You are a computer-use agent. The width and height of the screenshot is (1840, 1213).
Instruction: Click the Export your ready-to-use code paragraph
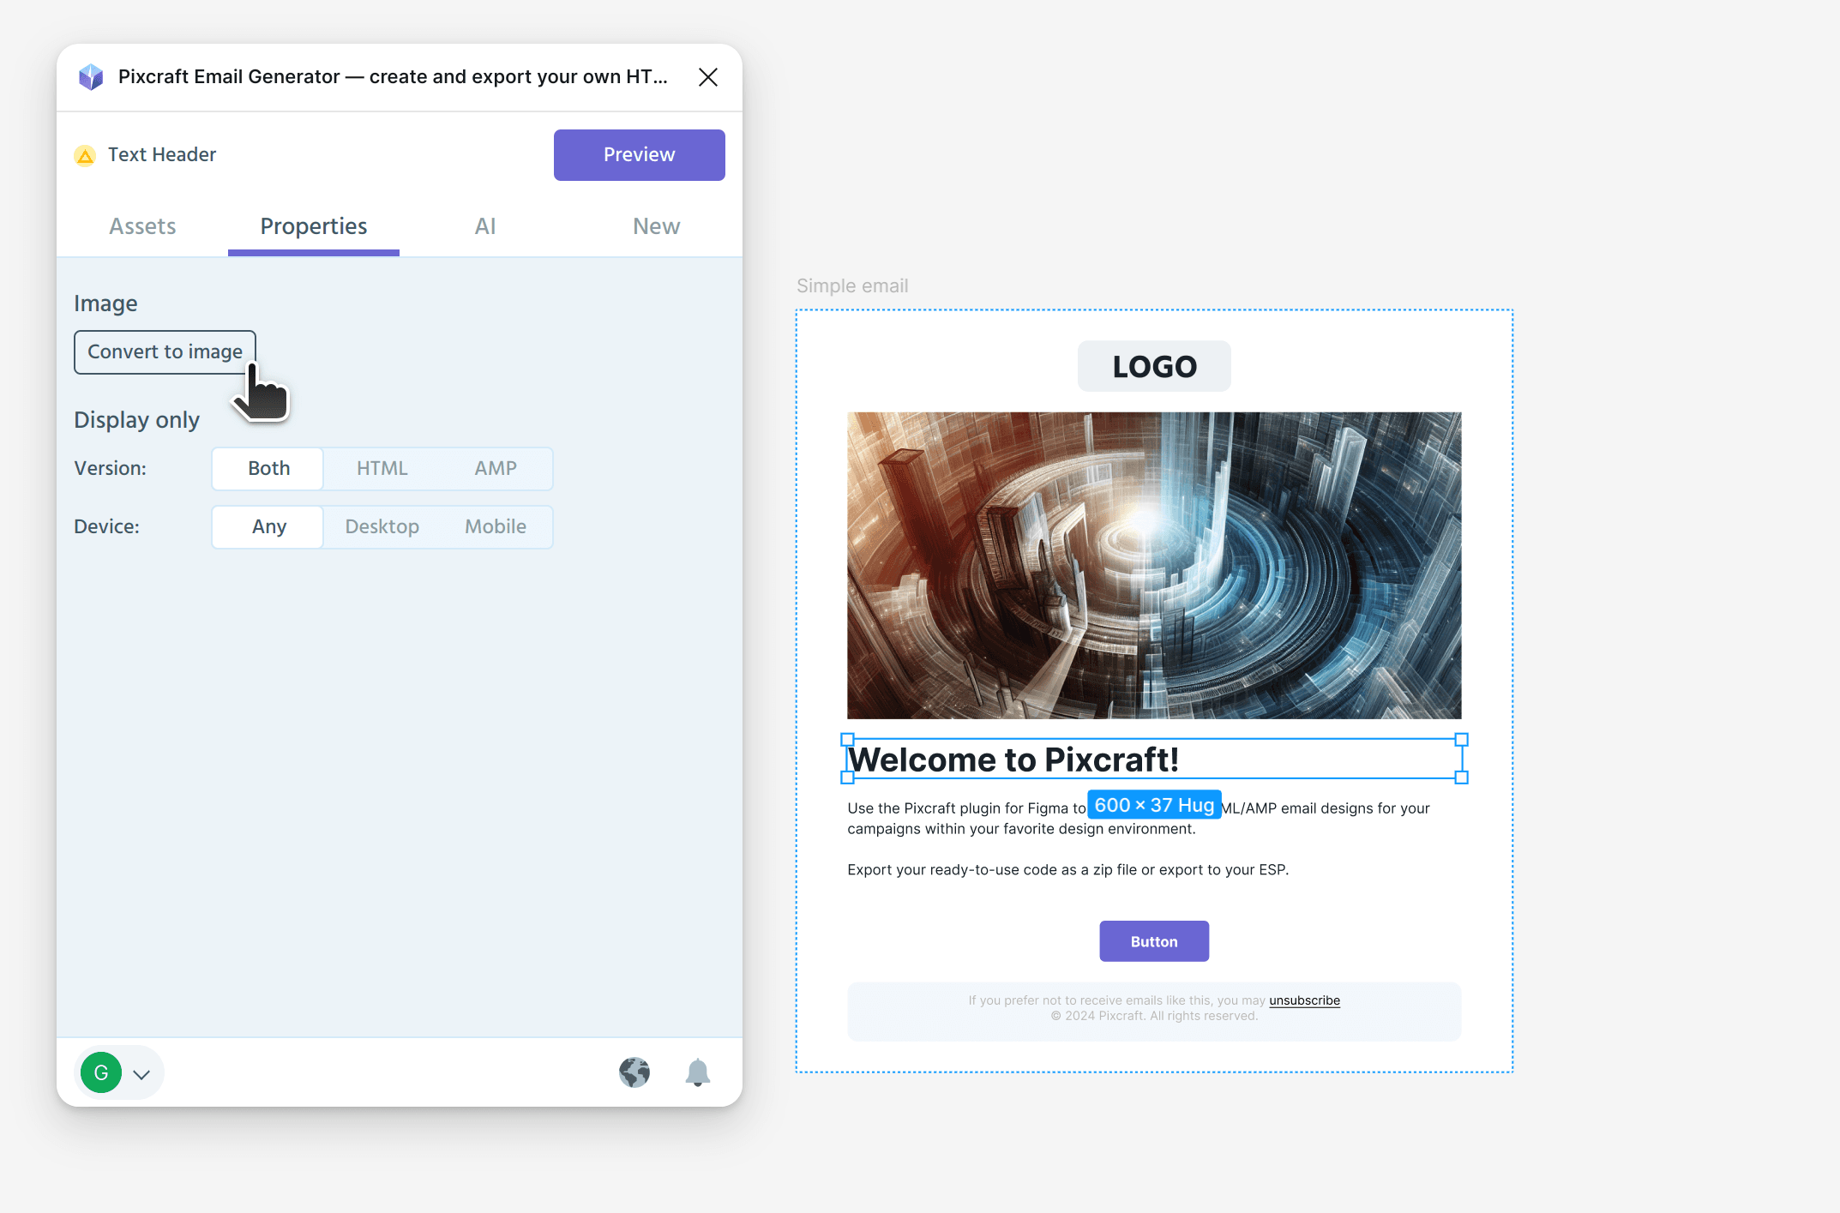(1067, 870)
